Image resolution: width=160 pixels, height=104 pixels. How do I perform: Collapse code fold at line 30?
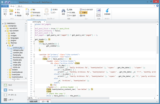point(34,41)
